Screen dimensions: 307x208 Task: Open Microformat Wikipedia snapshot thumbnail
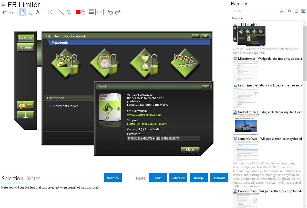(x=246, y=71)
